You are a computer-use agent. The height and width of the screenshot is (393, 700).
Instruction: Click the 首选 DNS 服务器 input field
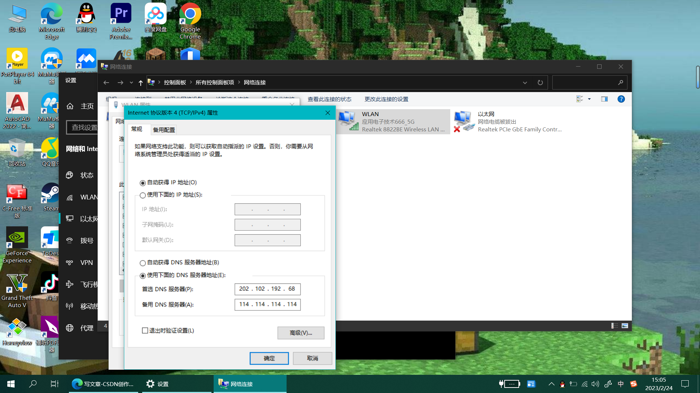(x=267, y=289)
